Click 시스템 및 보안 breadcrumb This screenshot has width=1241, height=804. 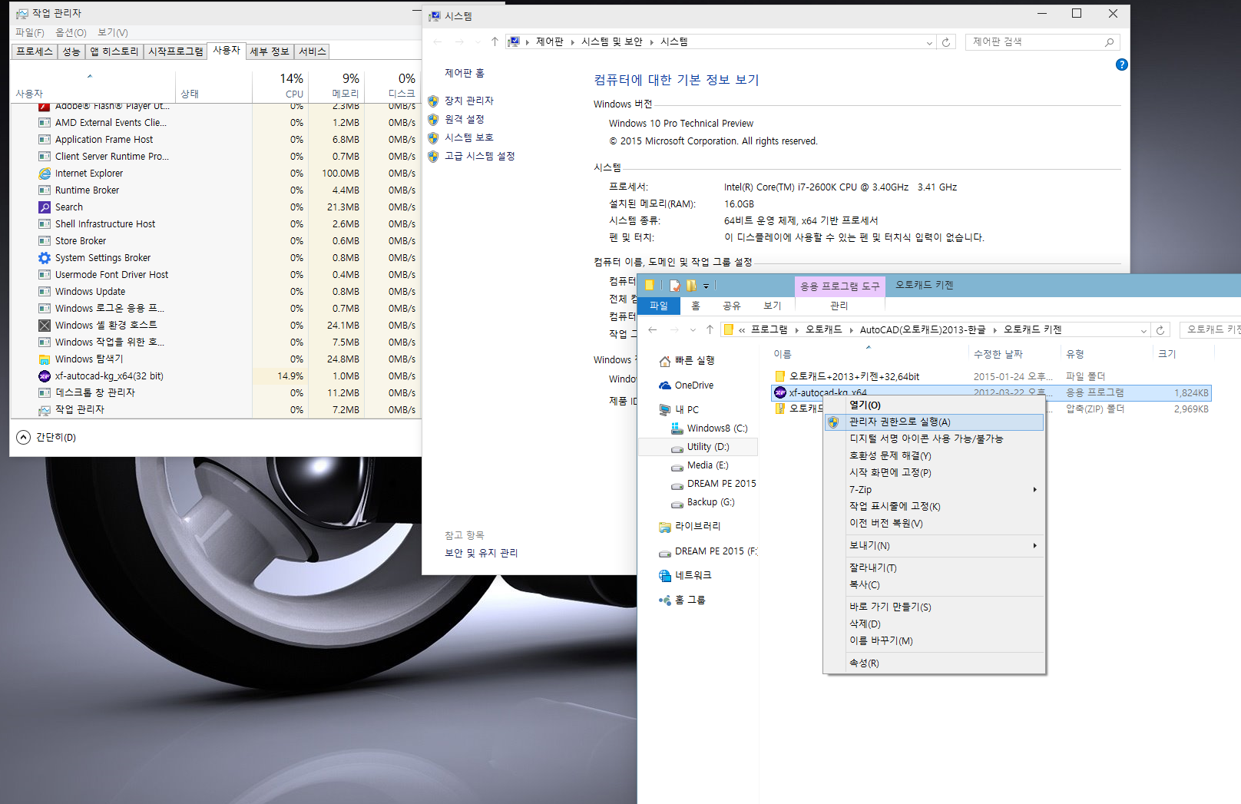(x=612, y=42)
